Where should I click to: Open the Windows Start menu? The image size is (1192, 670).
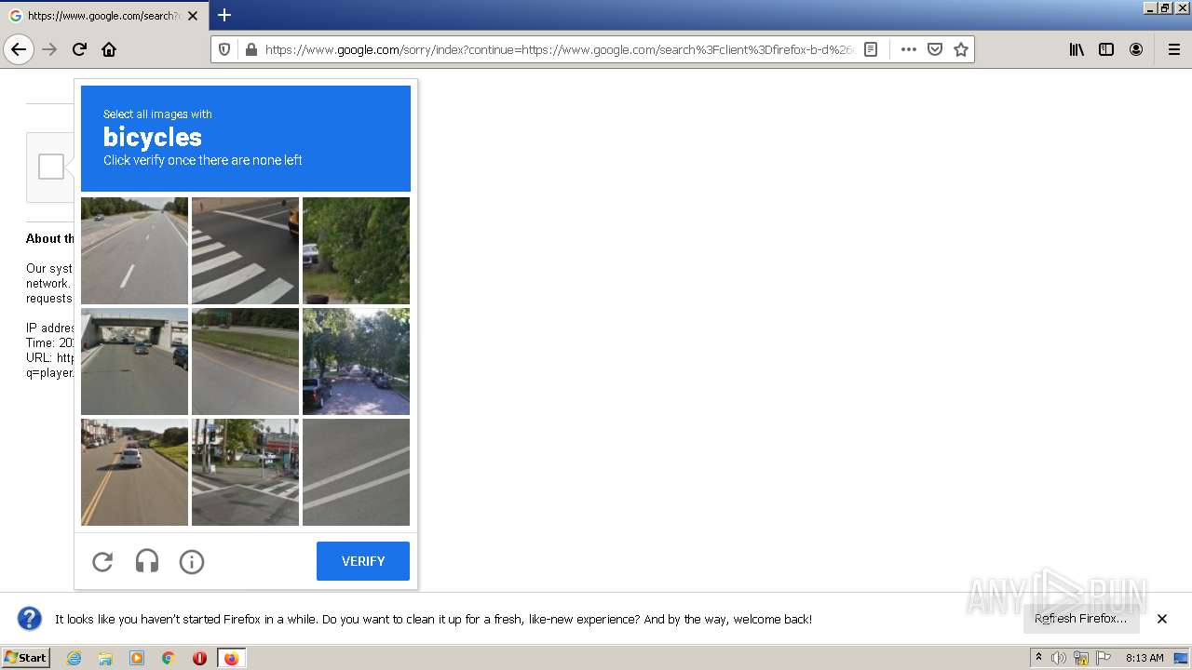pos(25,658)
